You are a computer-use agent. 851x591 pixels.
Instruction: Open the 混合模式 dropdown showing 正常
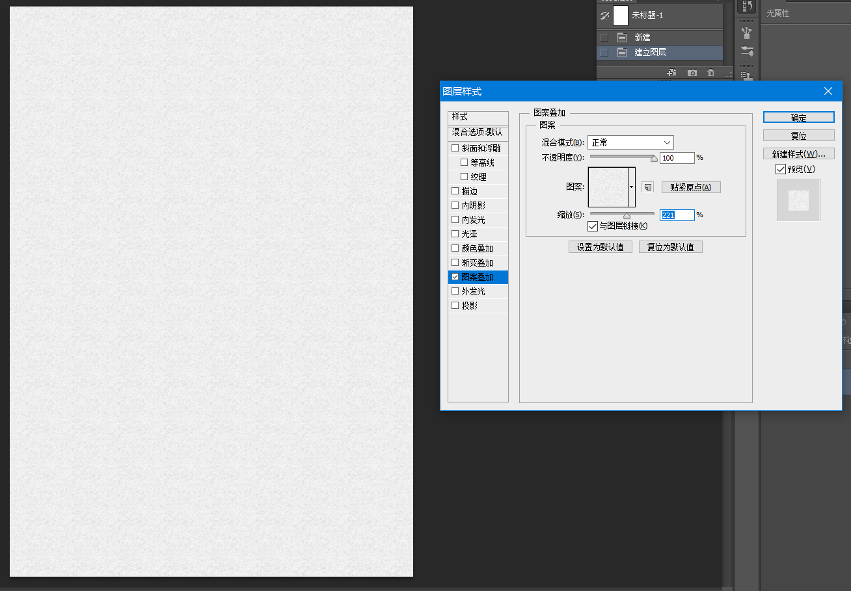(630, 142)
